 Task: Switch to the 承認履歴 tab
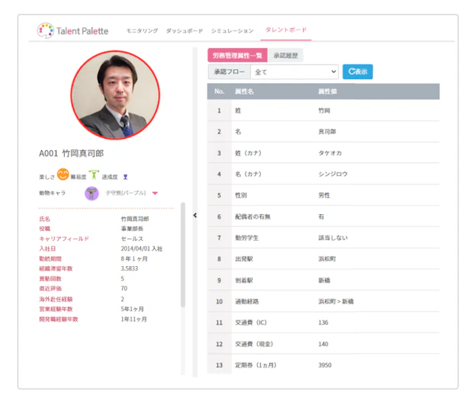(x=285, y=56)
